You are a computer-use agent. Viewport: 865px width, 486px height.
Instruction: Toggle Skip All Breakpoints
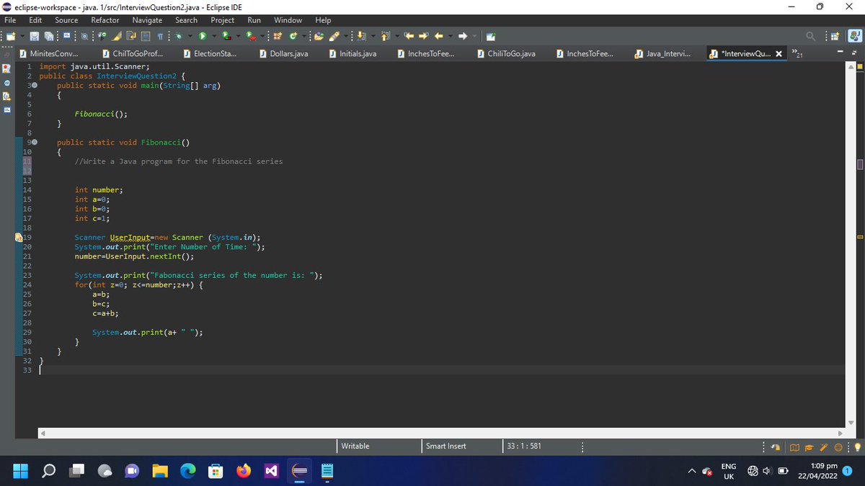pos(84,36)
